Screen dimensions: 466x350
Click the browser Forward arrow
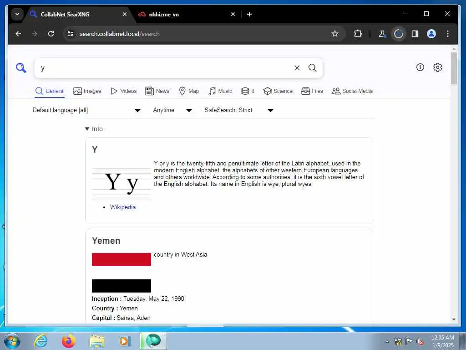pos(35,34)
